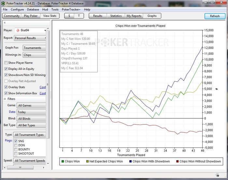Click the blue Date filter label
228x180 pixels.
coord(12,112)
